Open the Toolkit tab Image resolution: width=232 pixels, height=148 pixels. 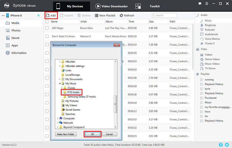click(148, 6)
